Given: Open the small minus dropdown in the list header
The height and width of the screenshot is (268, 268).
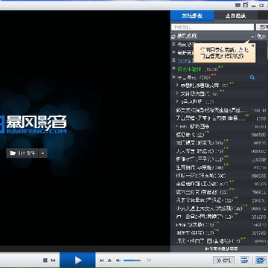Looking at the screenshot, I should pyautogui.click(x=252, y=36).
